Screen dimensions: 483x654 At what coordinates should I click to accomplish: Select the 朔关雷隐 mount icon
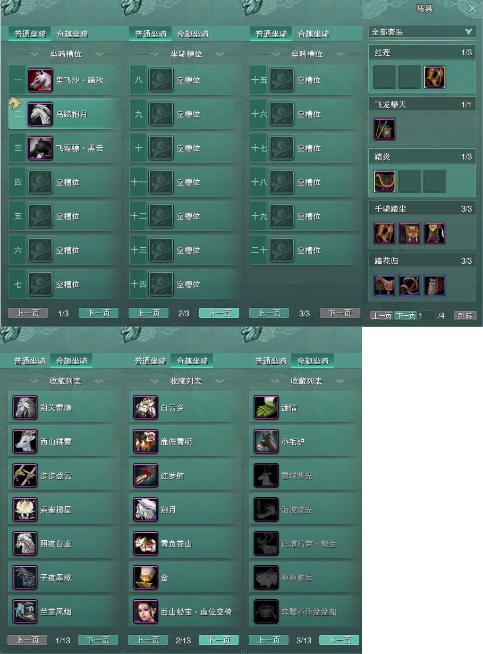(25, 408)
